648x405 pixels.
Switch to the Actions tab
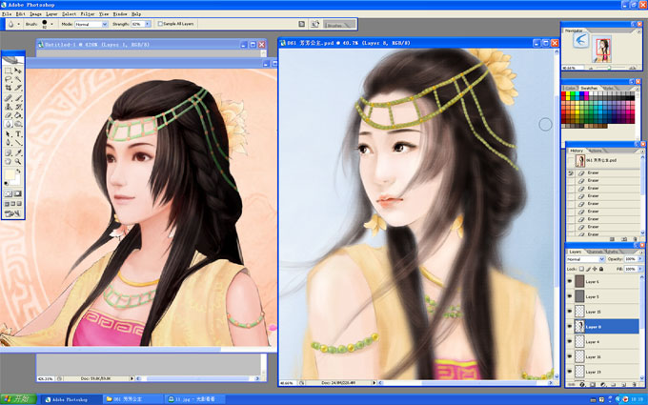coord(596,151)
